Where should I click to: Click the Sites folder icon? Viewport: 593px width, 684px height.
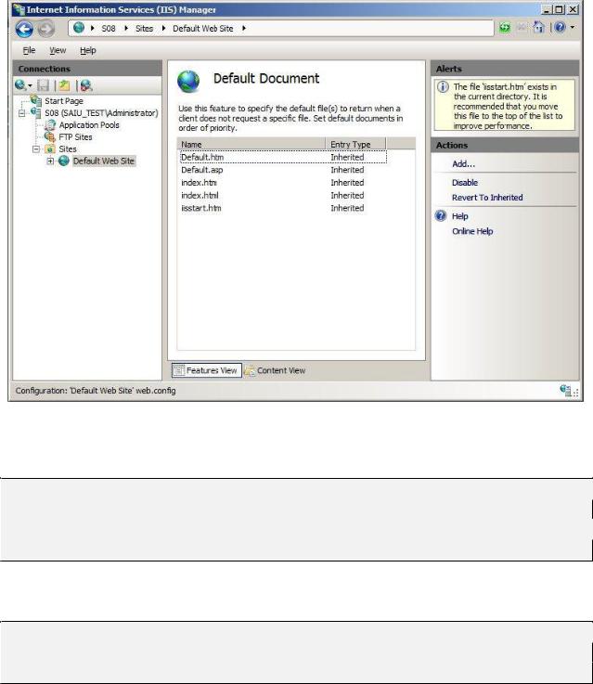pos(50,148)
